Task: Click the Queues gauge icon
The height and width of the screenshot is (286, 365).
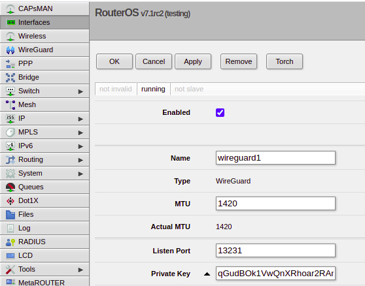Action: tap(10, 187)
